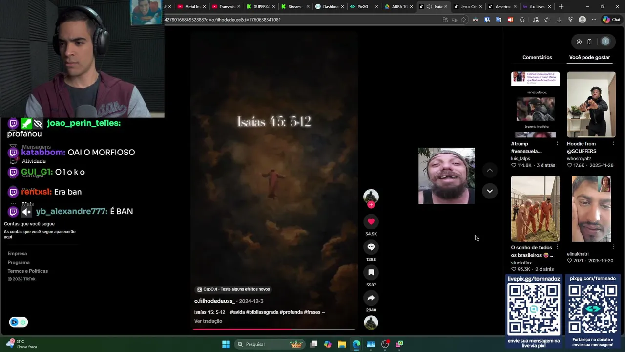Share the video using the arrow icon
Image resolution: width=625 pixels, height=352 pixels.
(x=371, y=298)
